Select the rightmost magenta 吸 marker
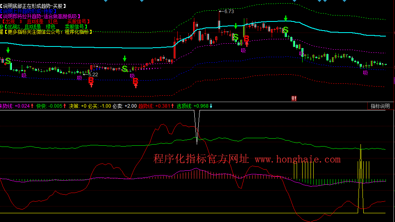This screenshot has width=395, height=222. pos(365,73)
